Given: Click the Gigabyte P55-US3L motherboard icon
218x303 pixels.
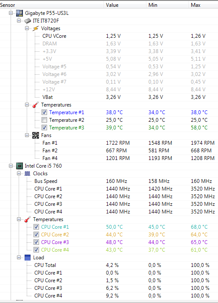Looking at the screenshot, I should [x=20, y=13].
